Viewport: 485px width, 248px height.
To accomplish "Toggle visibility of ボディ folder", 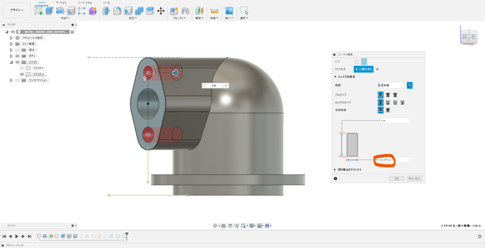I will [x=17, y=56].
